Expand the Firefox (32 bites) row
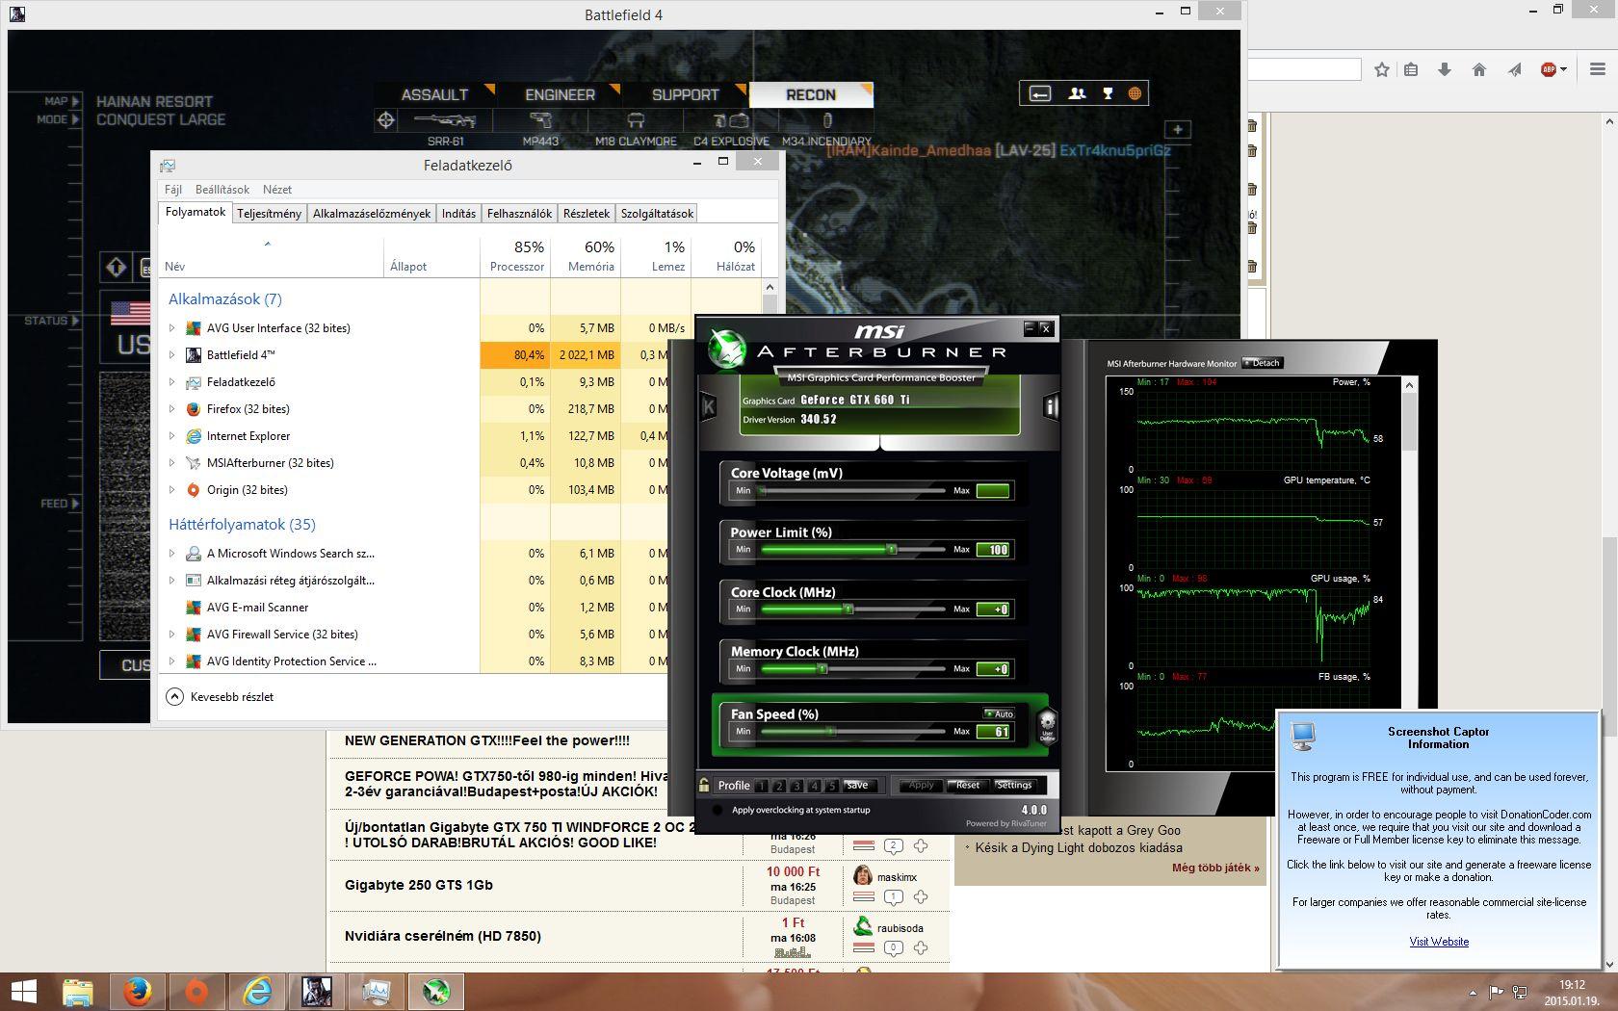The height and width of the screenshot is (1011, 1618). pos(172,409)
